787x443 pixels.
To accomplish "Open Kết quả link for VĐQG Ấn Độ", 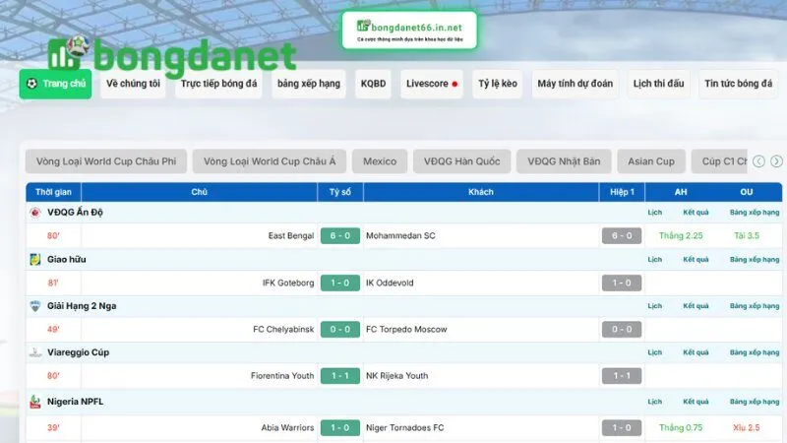I will tap(696, 212).
